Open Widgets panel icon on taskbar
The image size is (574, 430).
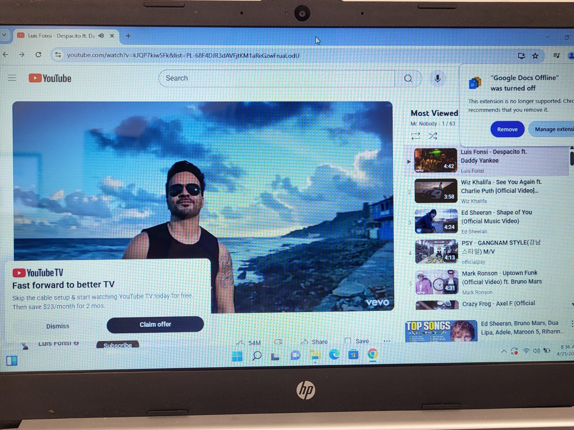pos(12,360)
